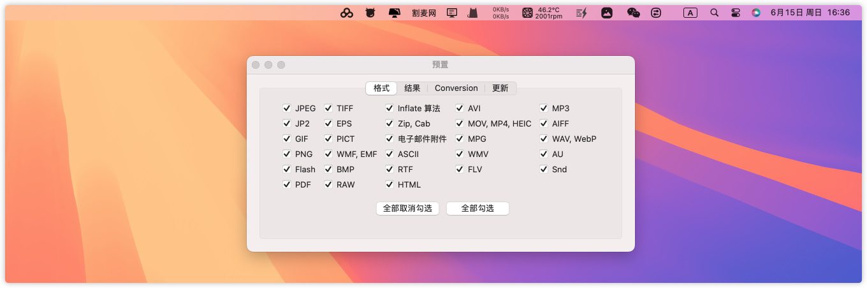Toggle the PDF checkbox

(287, 184)
